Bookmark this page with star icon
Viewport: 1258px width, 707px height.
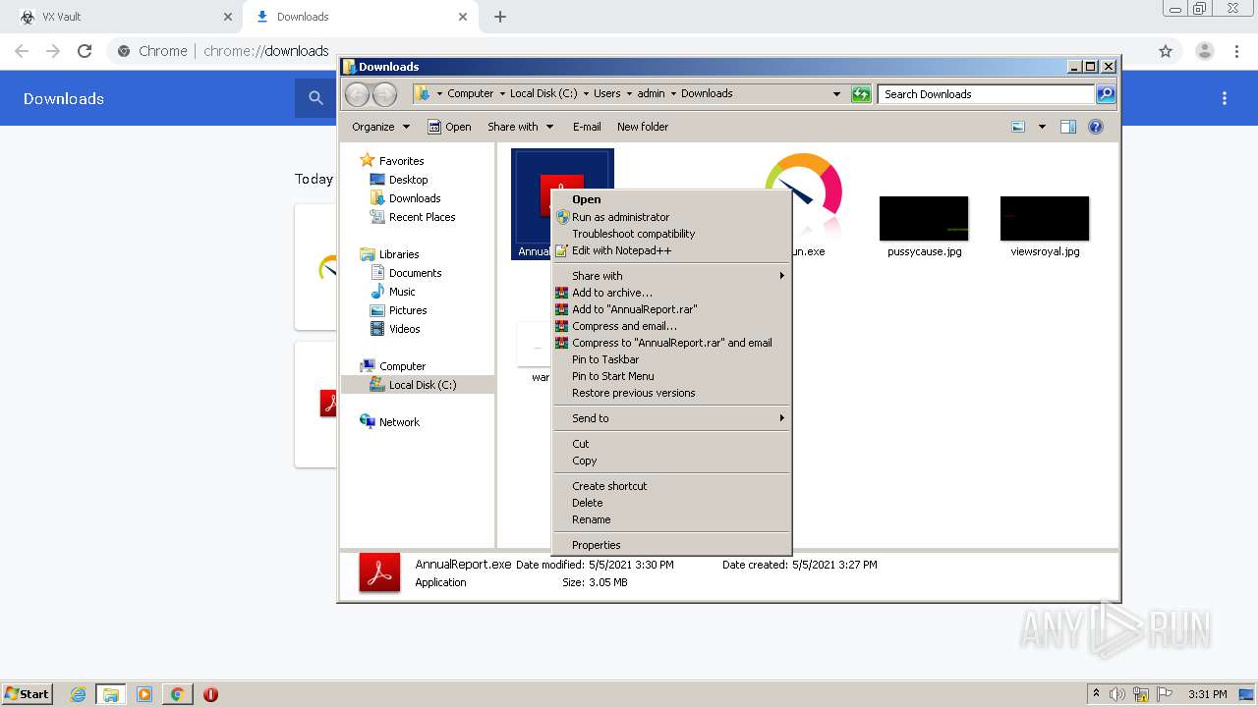(1166, 51)
